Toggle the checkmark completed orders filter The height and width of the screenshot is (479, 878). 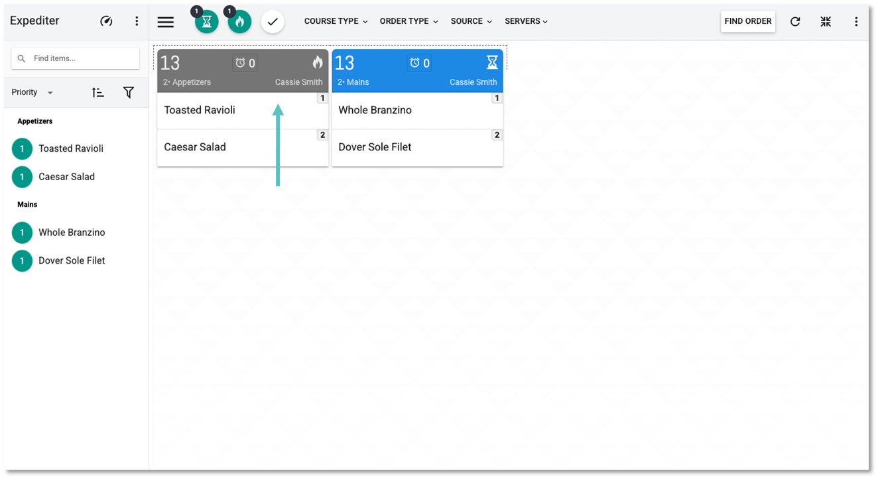point(273,22)
